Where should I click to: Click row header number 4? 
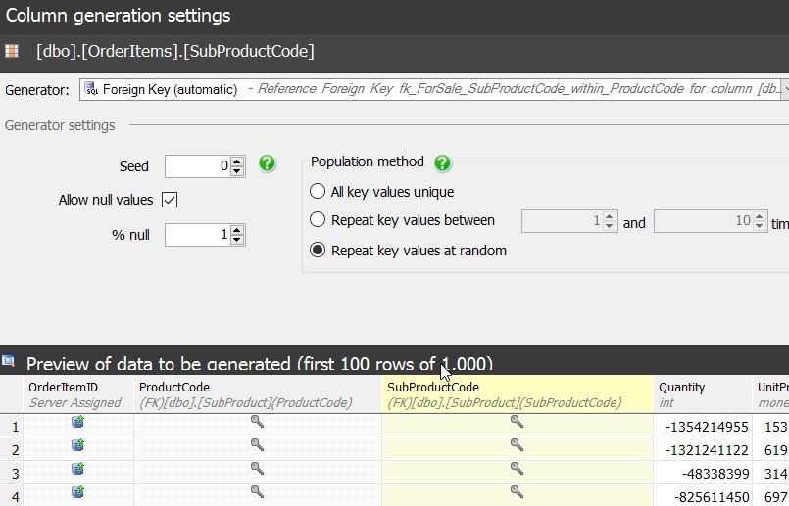coord(12,497)
